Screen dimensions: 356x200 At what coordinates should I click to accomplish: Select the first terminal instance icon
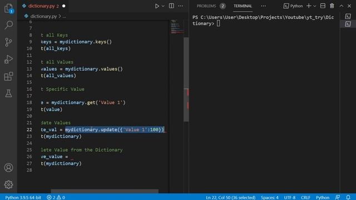pos(348,16)
